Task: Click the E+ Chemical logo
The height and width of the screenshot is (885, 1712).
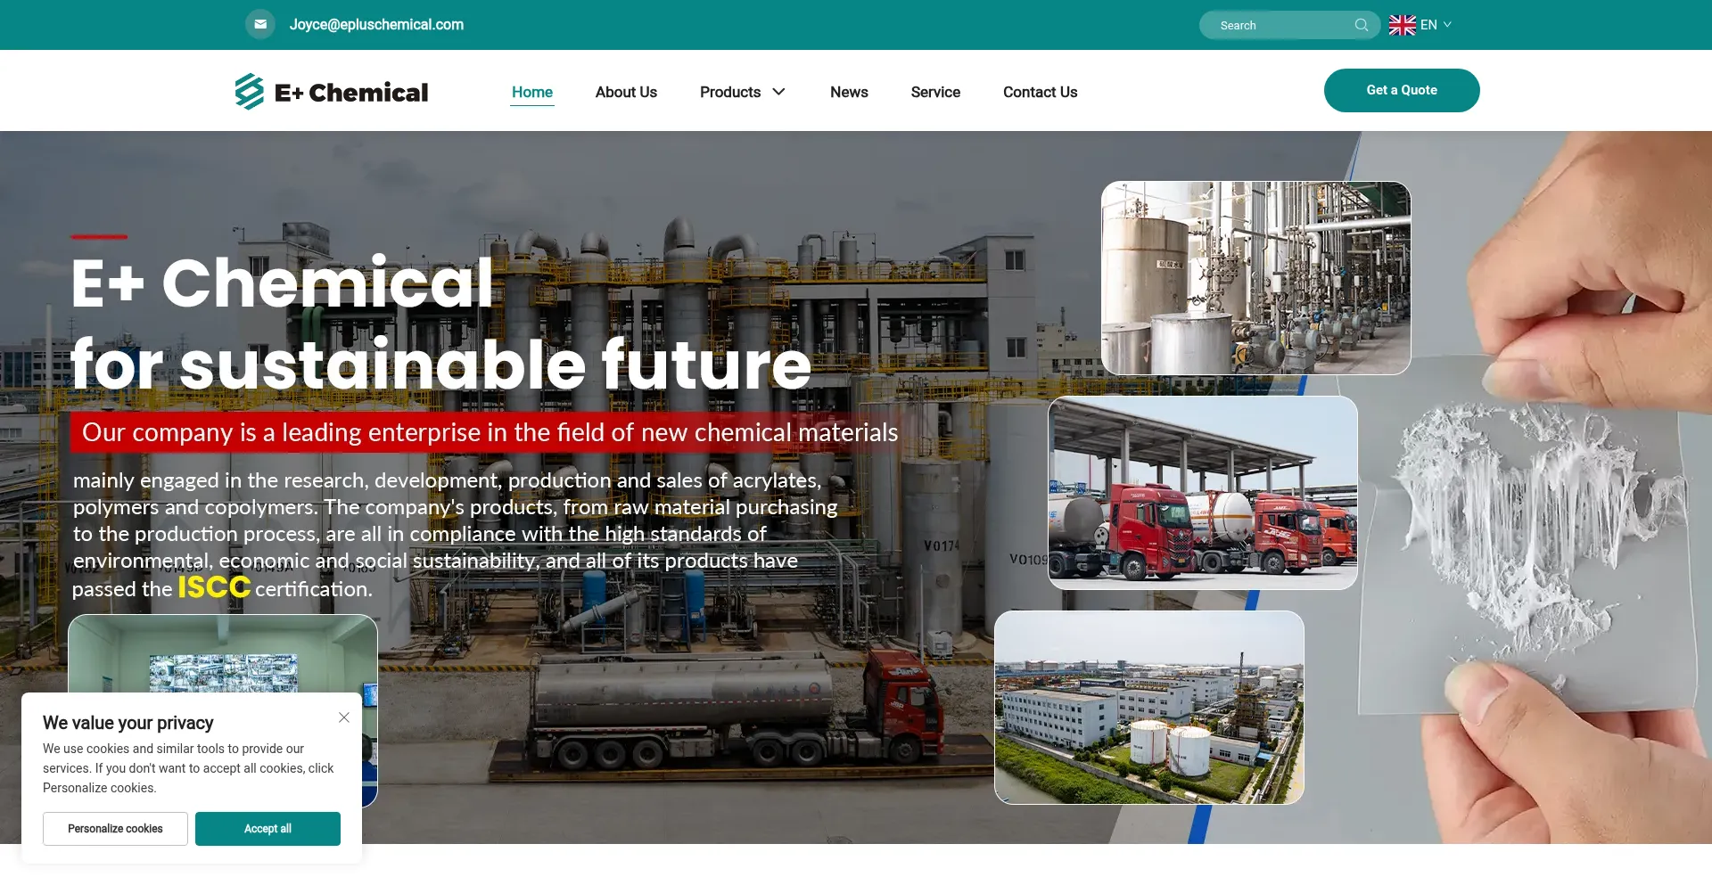Action: pos(332,92)
